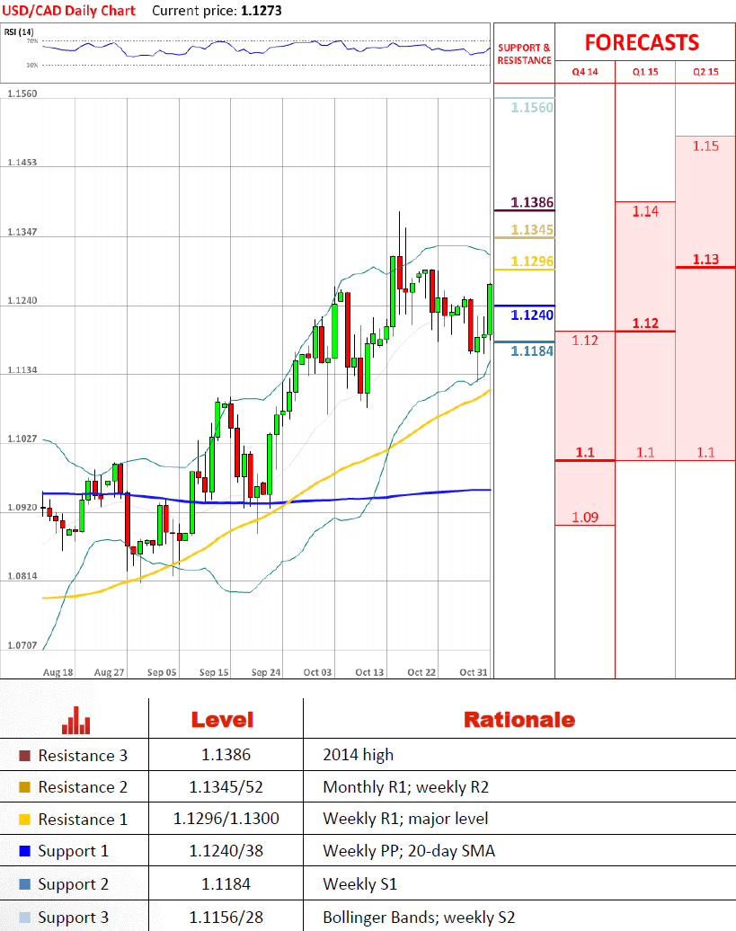The width and height of the screenshot is (736, 931).
Task: Click the 1.1156/28 level cell
Action: 226,918
